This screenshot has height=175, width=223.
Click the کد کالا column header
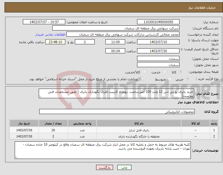[196, 123]
